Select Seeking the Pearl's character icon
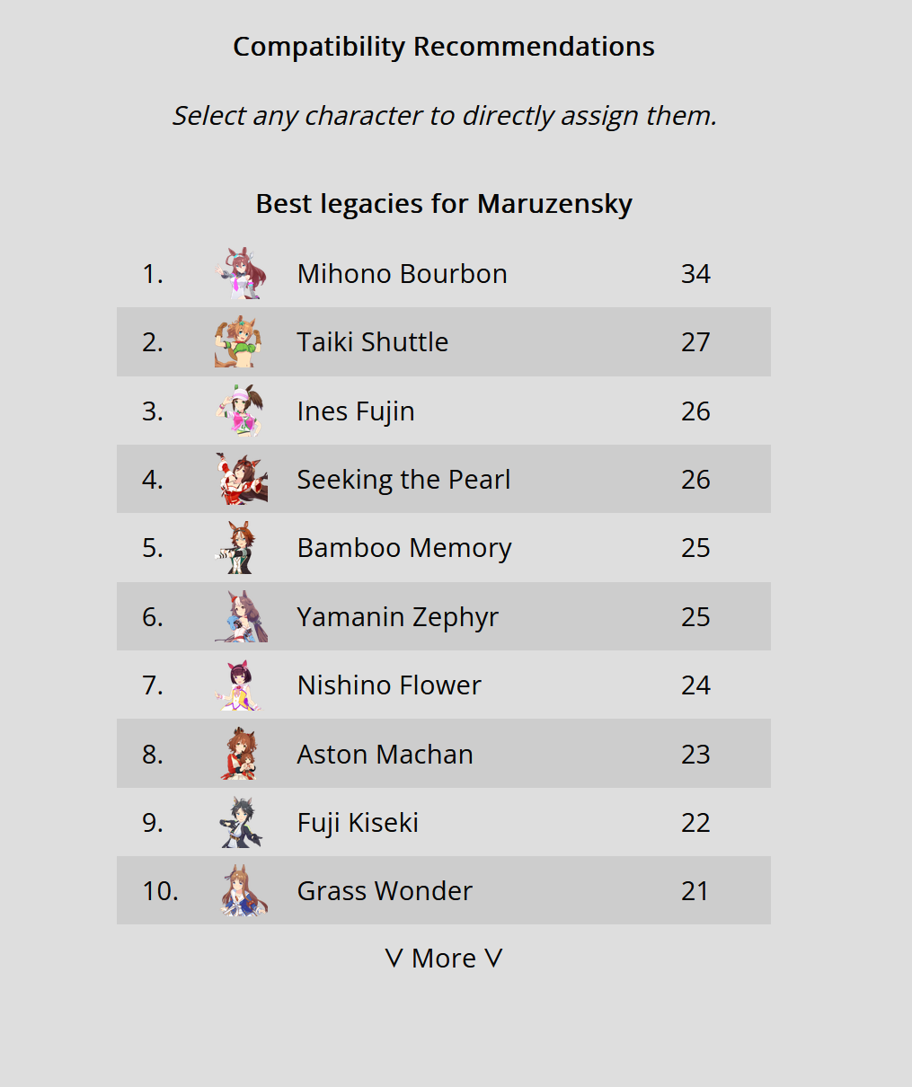912x1087 pixels. 242,479
